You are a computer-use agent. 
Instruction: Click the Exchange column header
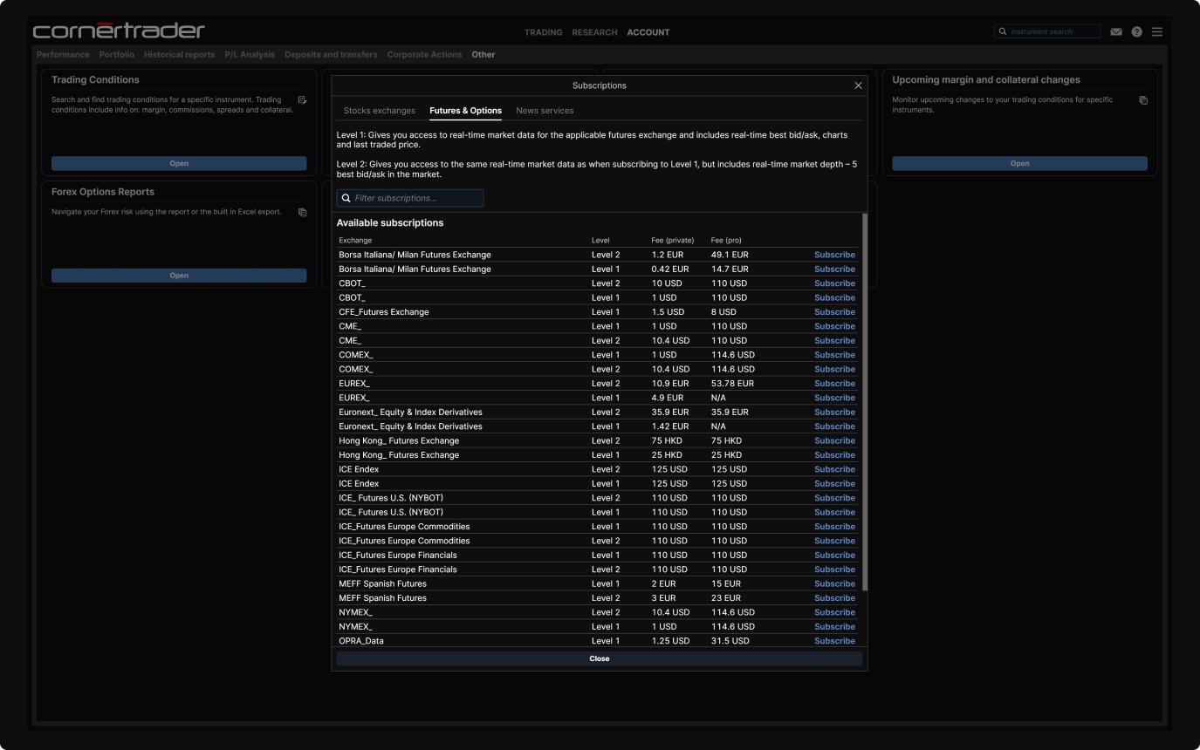coord(355,241)
